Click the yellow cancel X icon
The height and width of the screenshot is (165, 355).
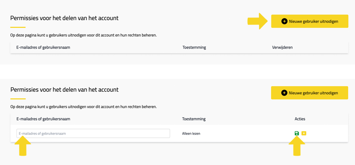click(304, 134)
